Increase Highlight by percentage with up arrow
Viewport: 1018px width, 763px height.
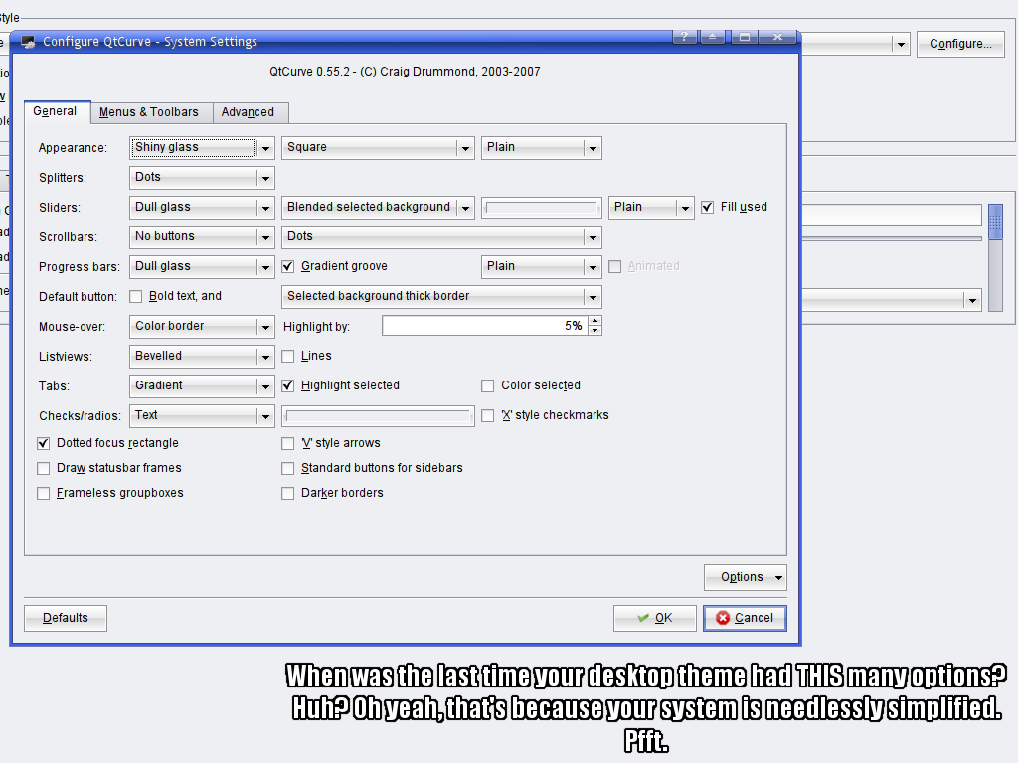pos(594,321)
